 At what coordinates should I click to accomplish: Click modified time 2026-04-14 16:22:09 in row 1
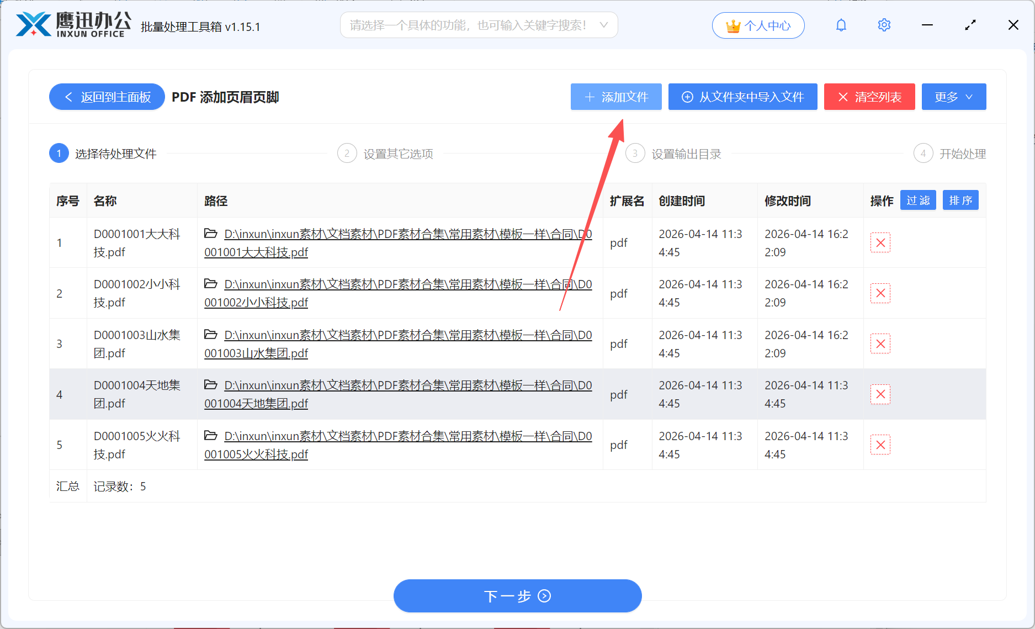[806, 243]
